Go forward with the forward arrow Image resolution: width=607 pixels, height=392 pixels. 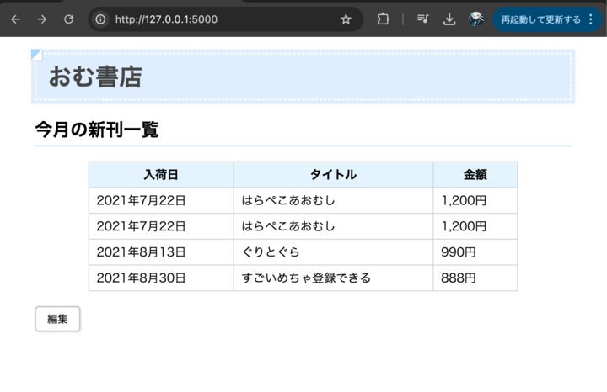42,19
